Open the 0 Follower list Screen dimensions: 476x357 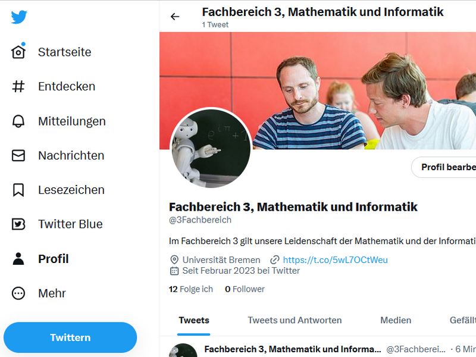[x=245, y=289]
